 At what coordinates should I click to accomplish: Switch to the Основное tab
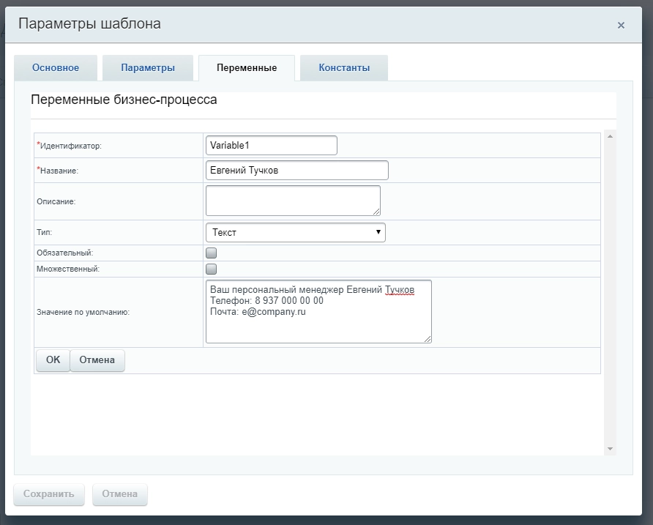[56, 68]
